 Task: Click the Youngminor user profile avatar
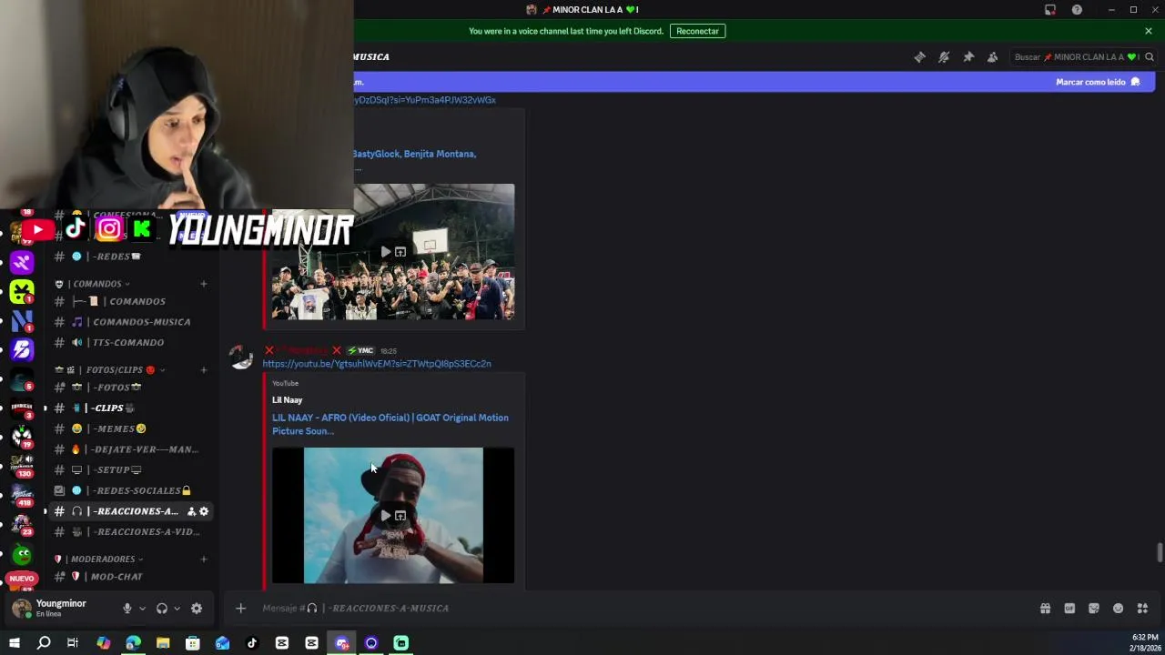pos(21,609)
